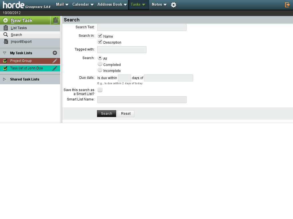
Task: Click the Search Text input field
Action: [x=142, y=27]
